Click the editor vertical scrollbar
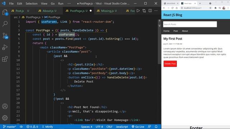Screen dimensions: 230x129 [160, 42]
